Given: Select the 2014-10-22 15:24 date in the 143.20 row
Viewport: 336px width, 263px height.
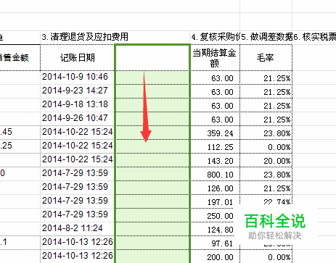Looking at the screenshot, I should pyautogui.click(x=77, y=160).
